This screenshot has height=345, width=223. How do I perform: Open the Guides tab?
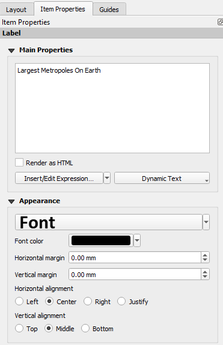[x=109, y=10]
